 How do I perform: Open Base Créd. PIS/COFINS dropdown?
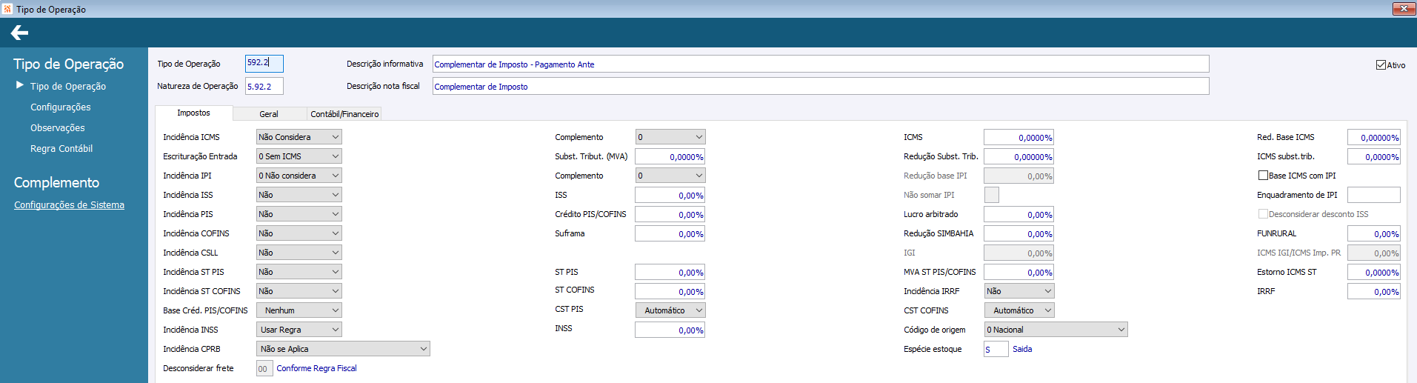point(299,310)
